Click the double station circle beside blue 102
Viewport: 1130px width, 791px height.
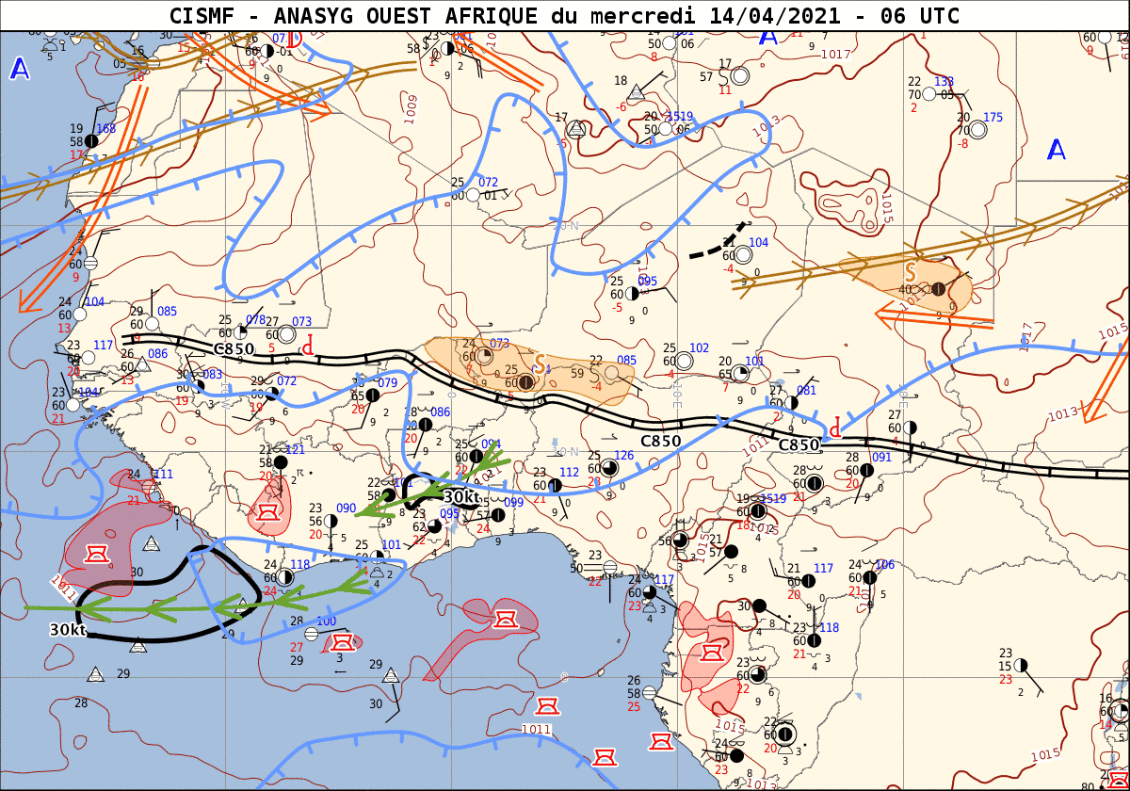[685, 361]
